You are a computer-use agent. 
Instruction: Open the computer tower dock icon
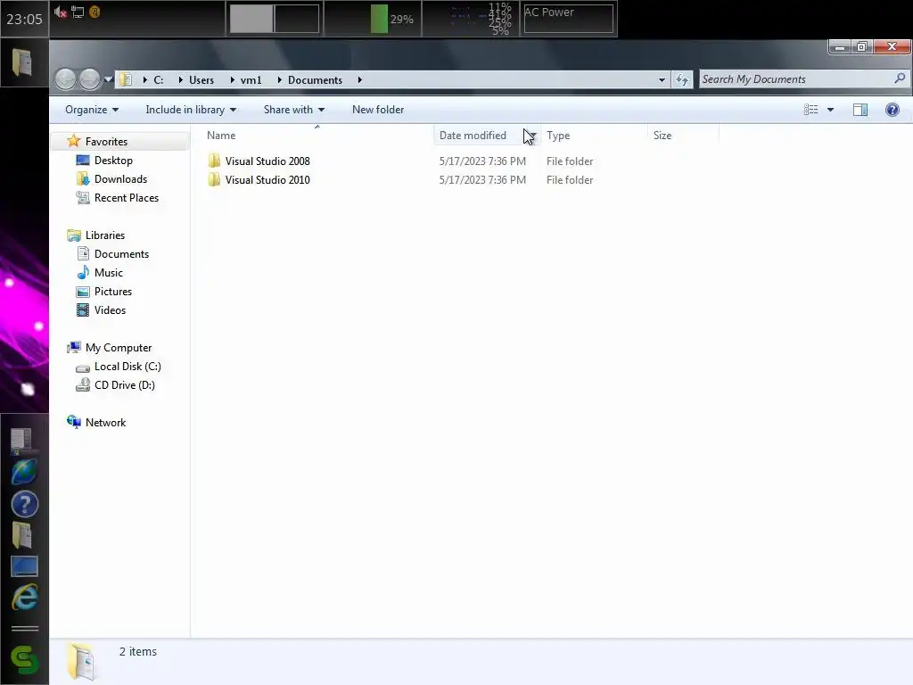click(x=22, y=441)
